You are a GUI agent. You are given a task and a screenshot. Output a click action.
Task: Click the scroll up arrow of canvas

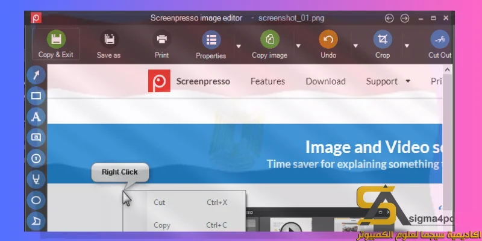(447, 70)
